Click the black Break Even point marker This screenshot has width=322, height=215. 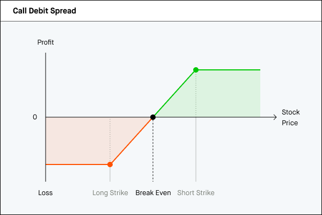tap(153, 117)
